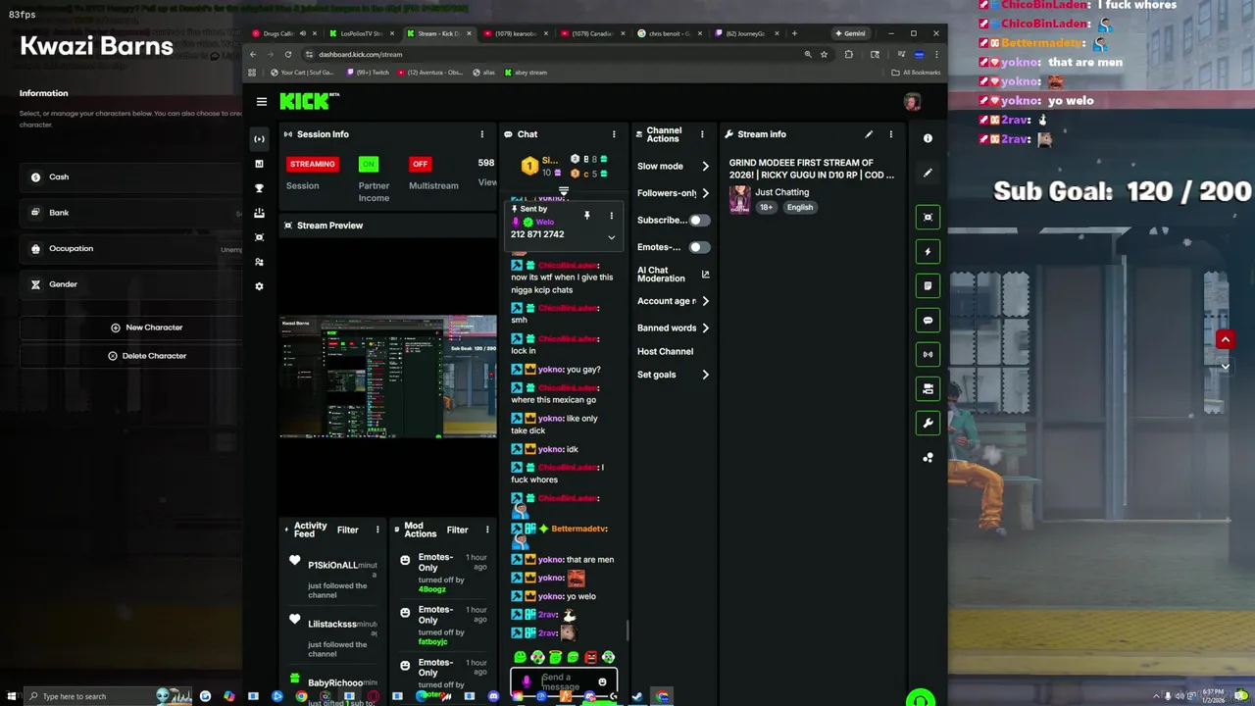Open Steam from the taskbar
This screenshot has height=706, width=1255.
637,697
